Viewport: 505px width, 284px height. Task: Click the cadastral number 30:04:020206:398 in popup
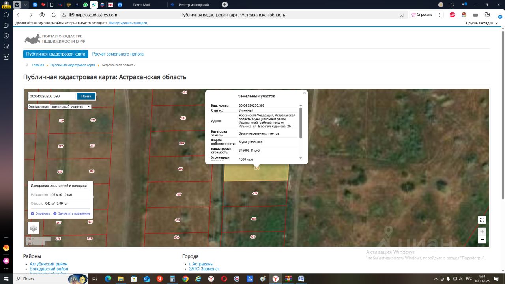click(252, 105)
